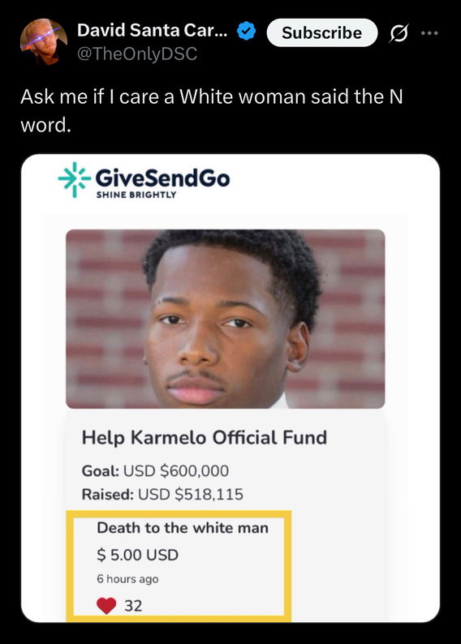Open David Santa Carla's profile avatar
The width and height of the screenshot is (461, 644).
tap(44, 41)
